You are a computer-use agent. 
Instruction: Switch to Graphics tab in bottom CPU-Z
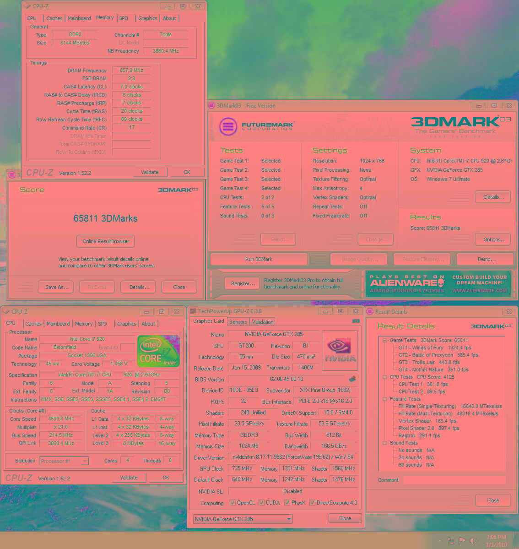(x=127, y=324)
